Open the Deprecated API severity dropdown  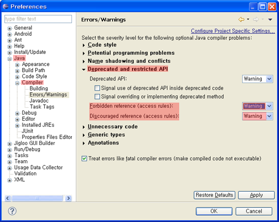[257, 79]
